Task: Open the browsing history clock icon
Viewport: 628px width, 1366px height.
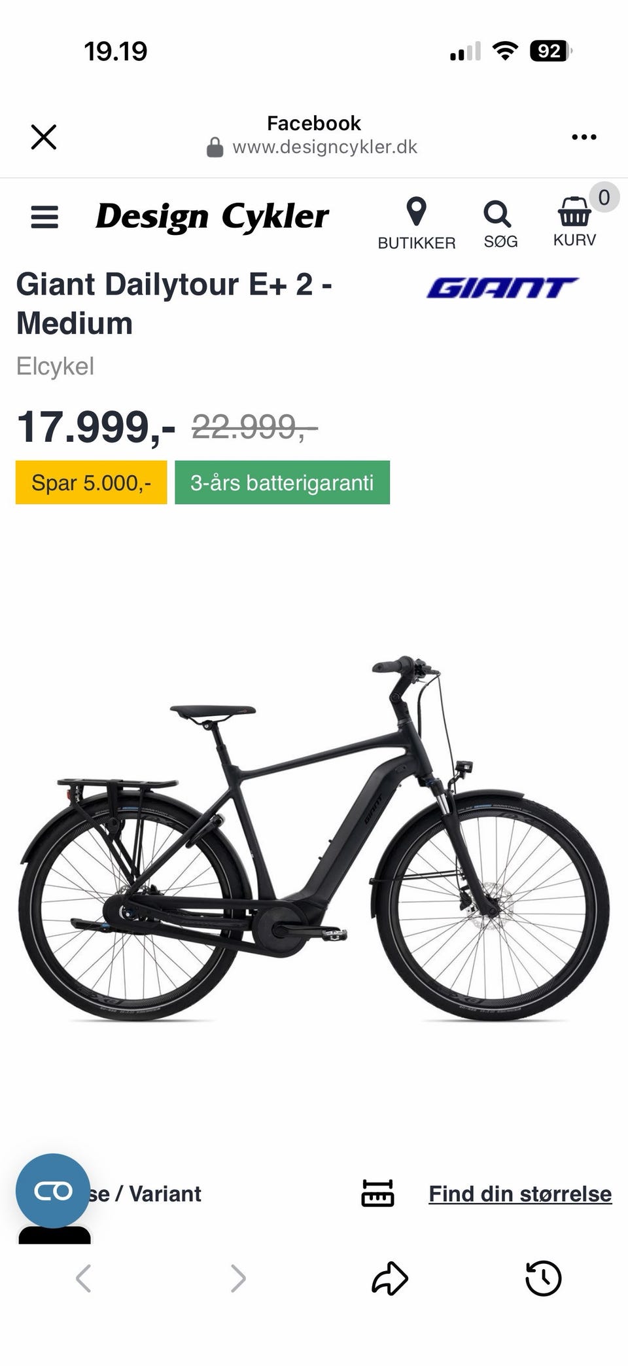Action: point(544,1278)
